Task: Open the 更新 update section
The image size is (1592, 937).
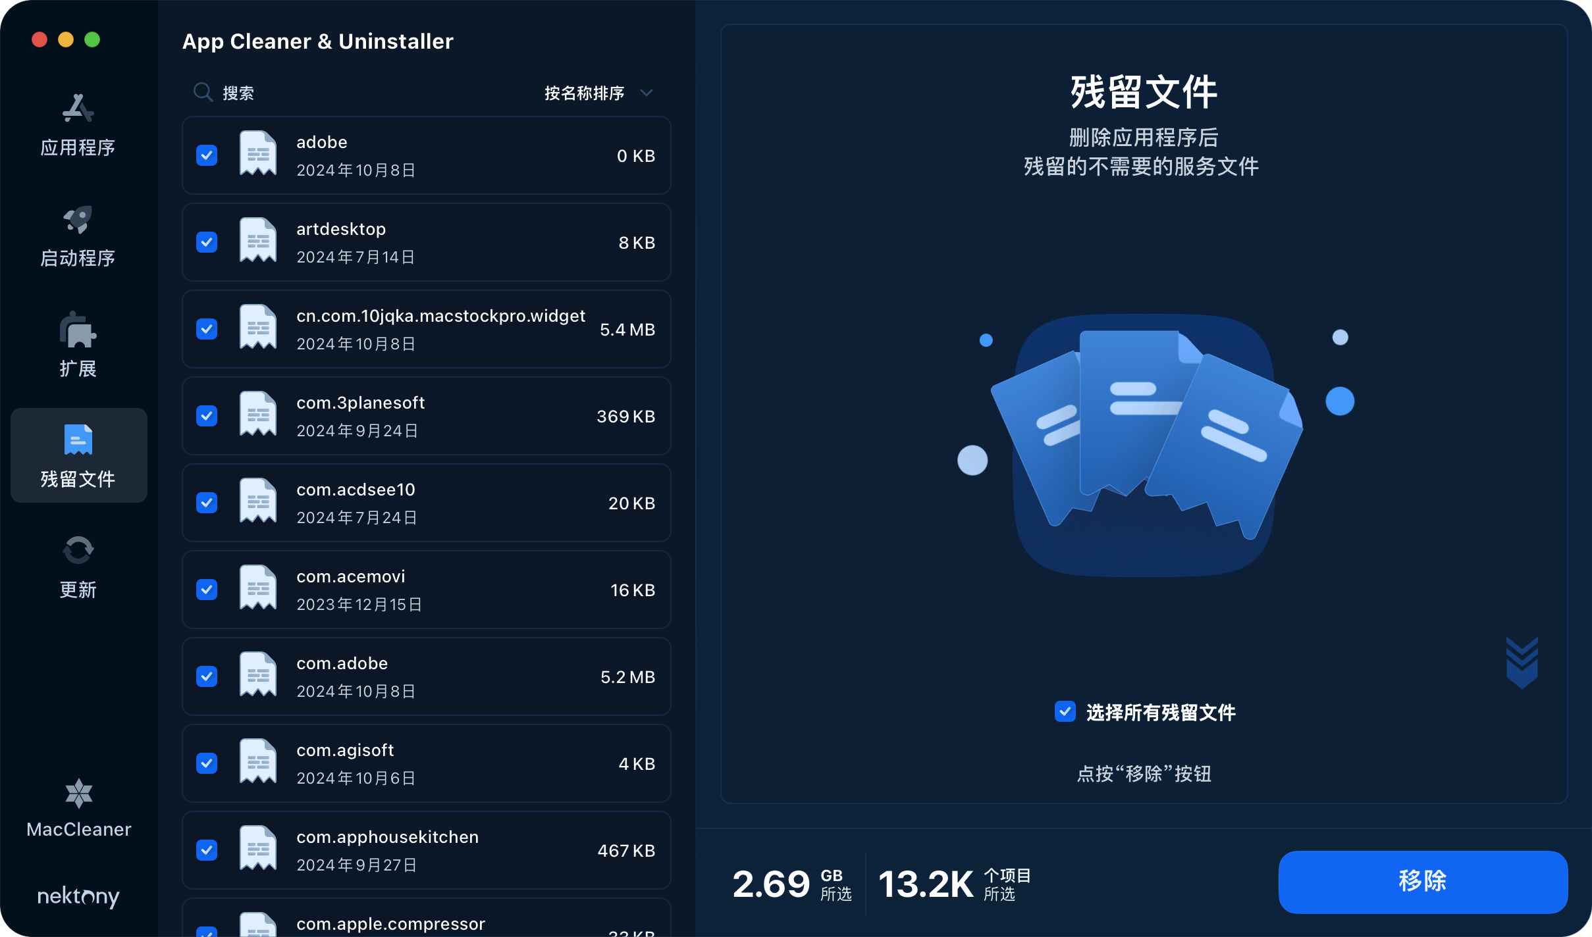Action: click(x=78, y=565)
